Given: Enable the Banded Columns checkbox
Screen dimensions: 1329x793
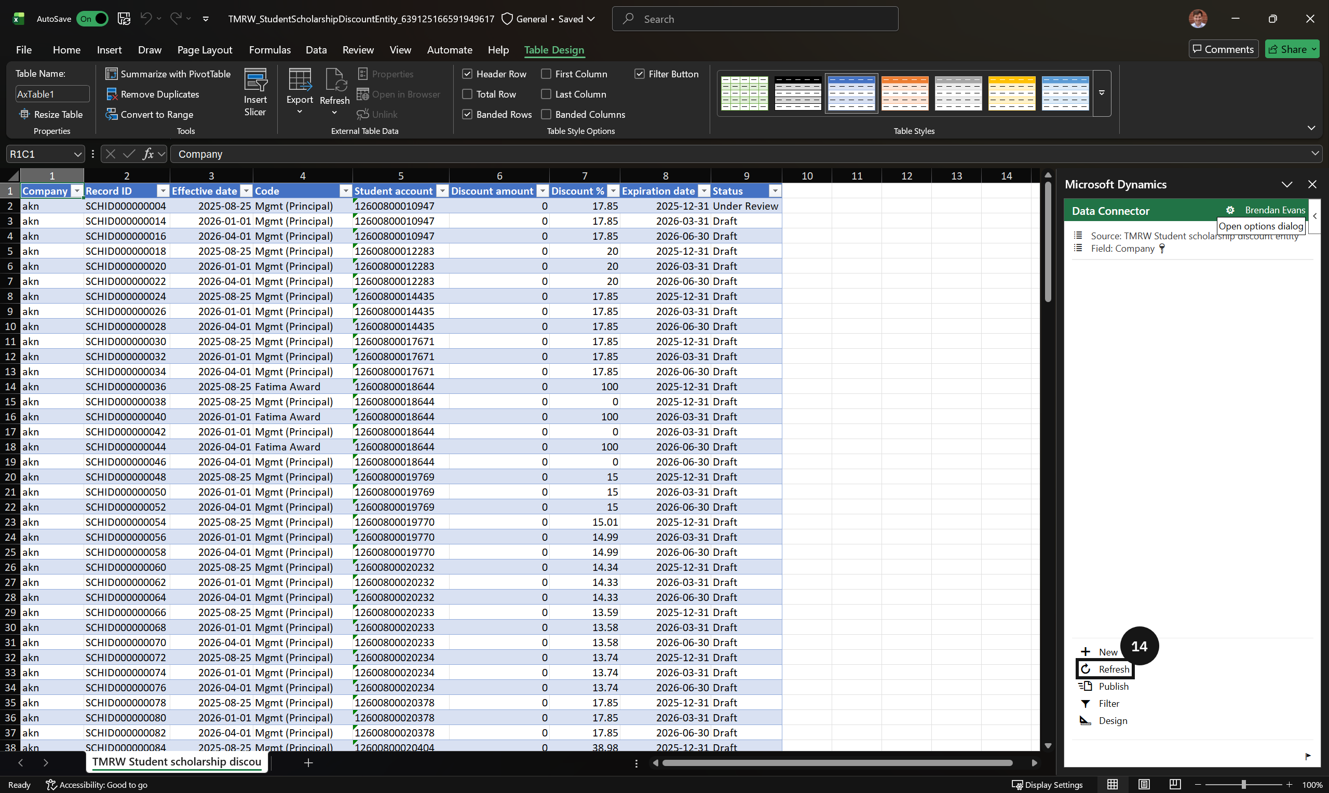Looking at the screenshot, I should pos(546,114).
